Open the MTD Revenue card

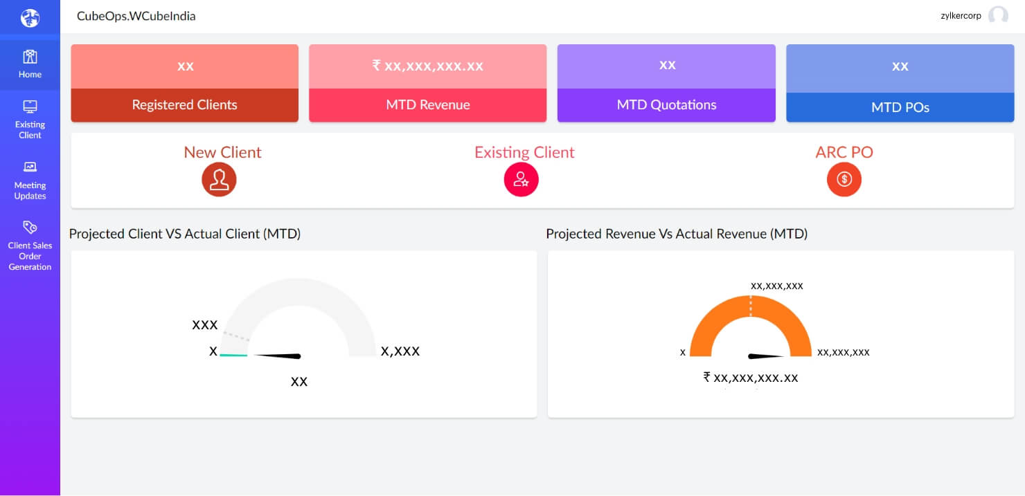coord(427,83)
